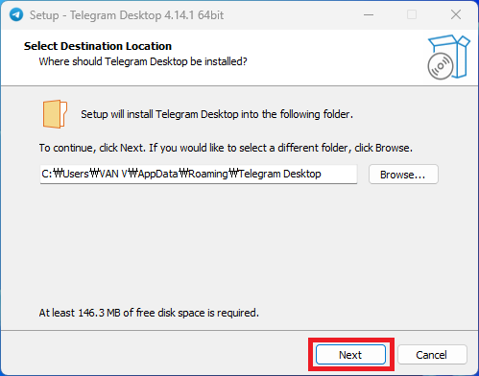This screenshot has width=479, height=376.
Task: Click the orange folder icon
Action: (55, 114)
